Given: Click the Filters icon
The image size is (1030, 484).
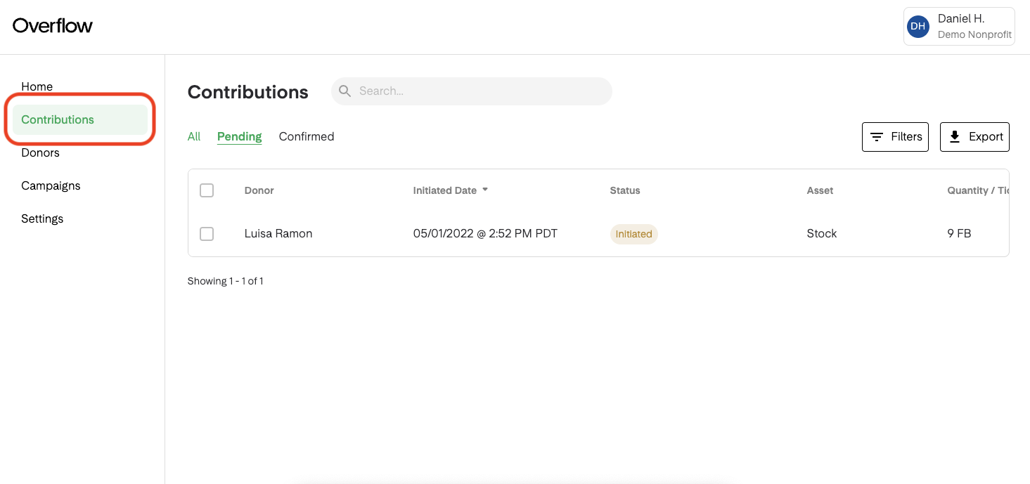Looking at the screenshot, I should tap(877, 137).
